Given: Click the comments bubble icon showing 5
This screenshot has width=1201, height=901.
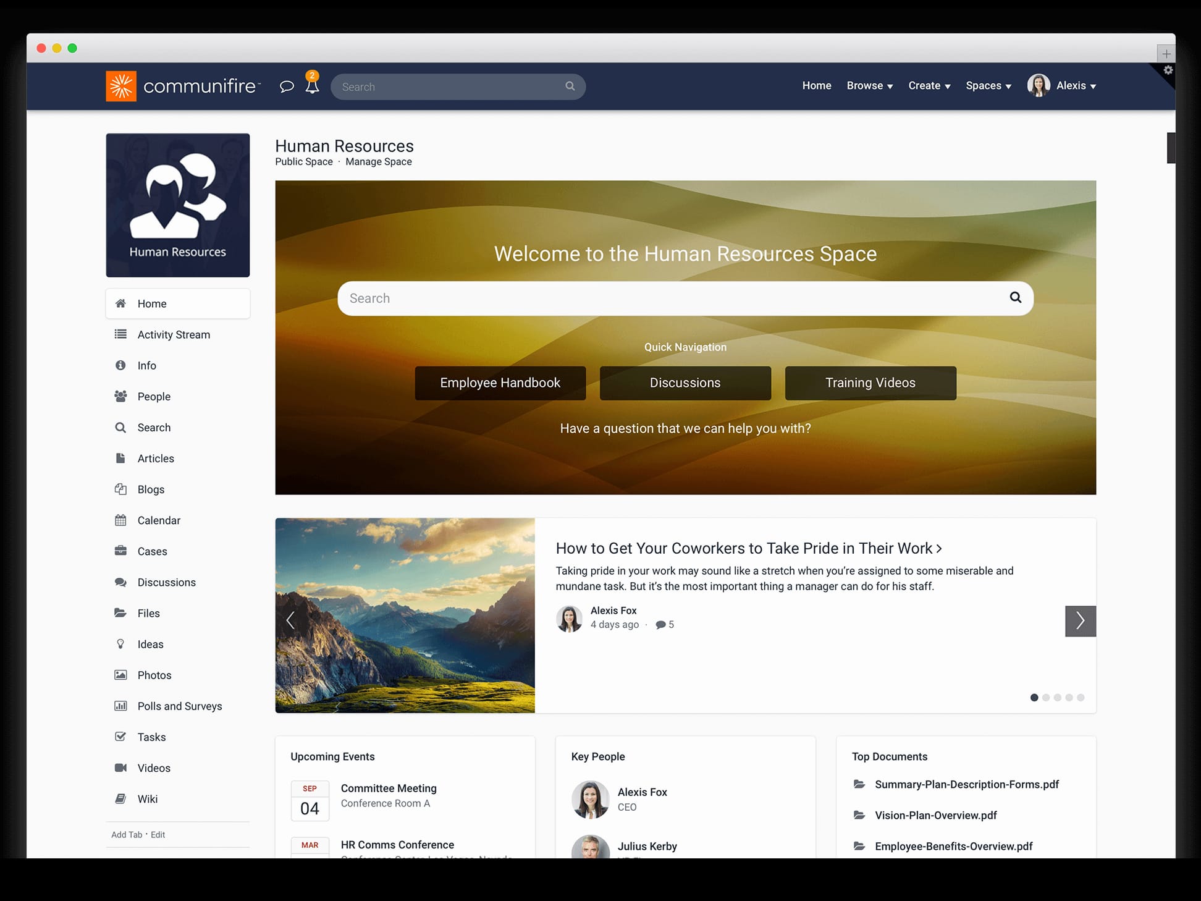Looking at the screenshot, I should tap(660, 625).
